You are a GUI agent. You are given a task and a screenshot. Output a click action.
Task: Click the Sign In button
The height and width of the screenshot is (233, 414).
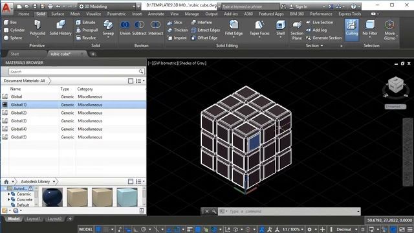pos(301,6)
